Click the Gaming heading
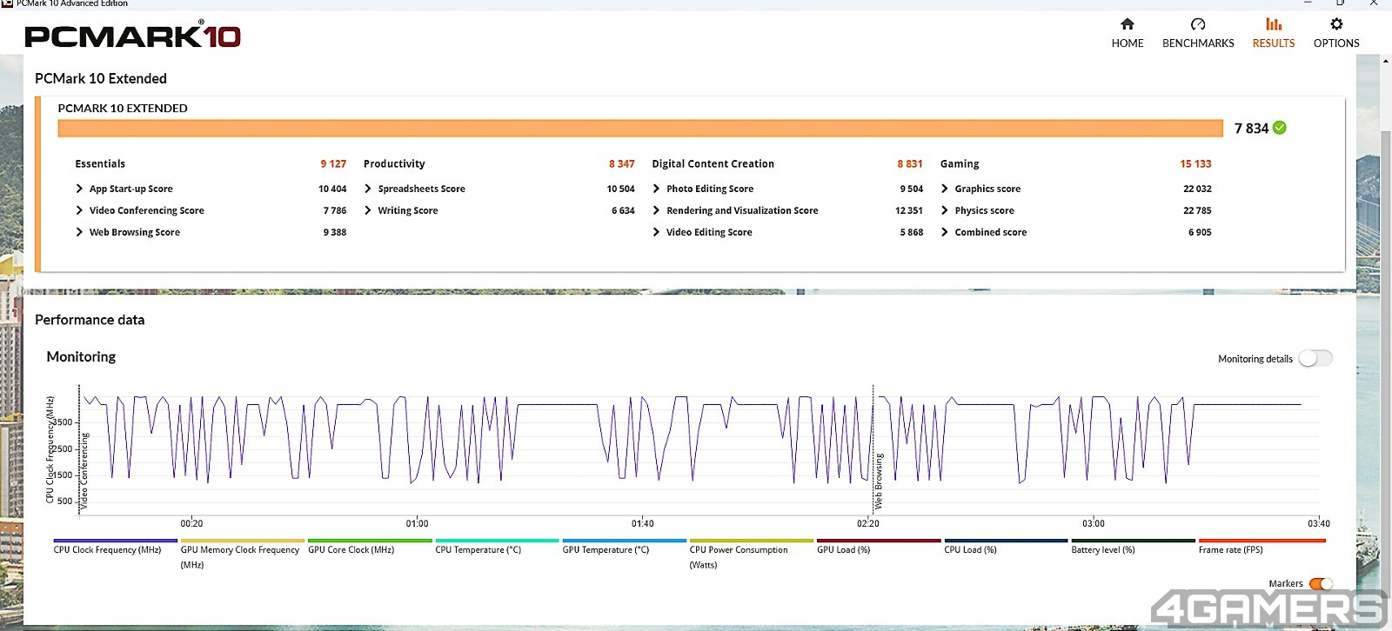Image resolution: width=1392 pixels, height=631 pixels. click(960, 163)
